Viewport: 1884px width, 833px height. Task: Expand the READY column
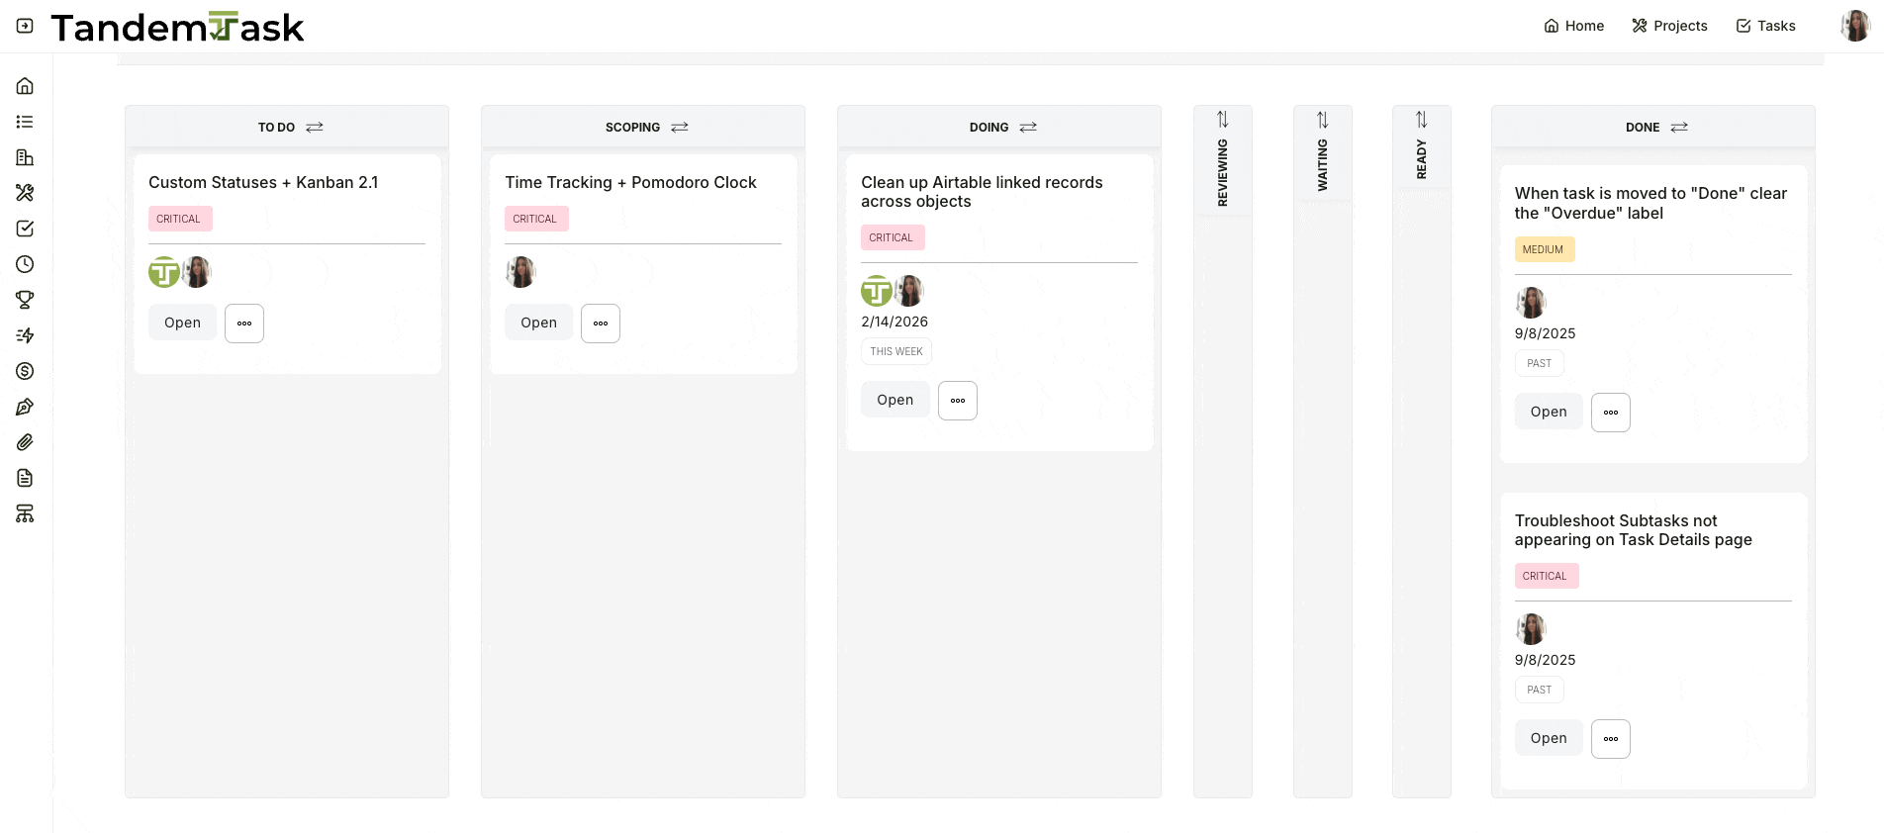click(x=1422, y=119)
